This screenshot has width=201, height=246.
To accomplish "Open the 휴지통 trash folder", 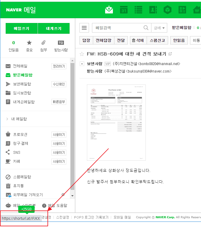I will 18,186.
